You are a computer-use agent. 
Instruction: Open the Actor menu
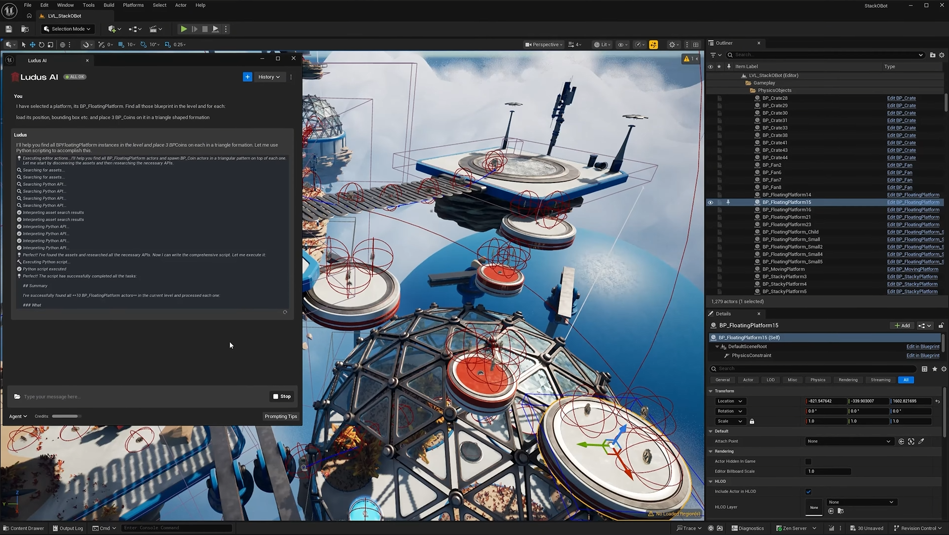[x=181, y=5]
